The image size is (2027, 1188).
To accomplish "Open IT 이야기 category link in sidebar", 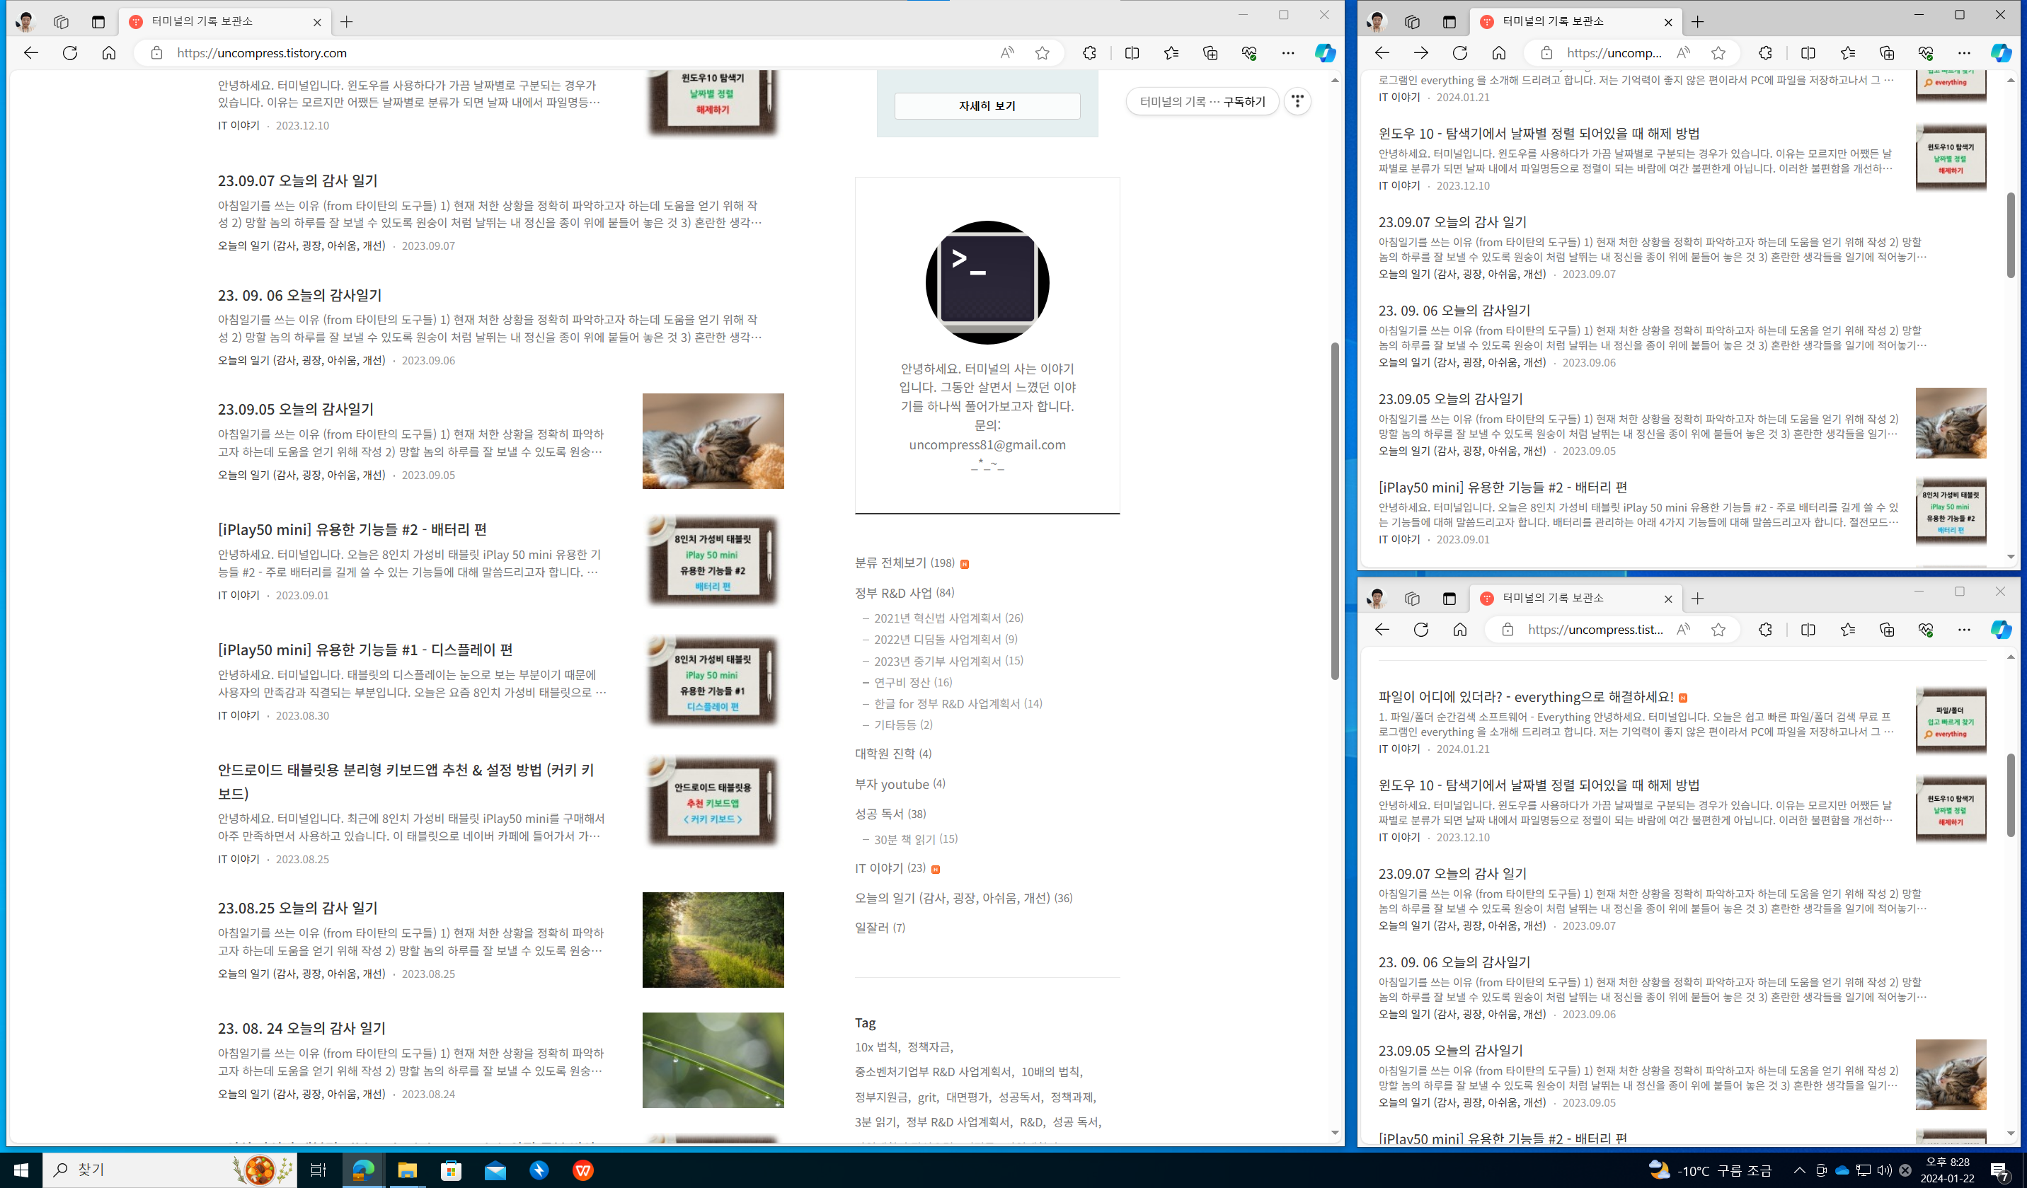I will (x=878, y=868).
